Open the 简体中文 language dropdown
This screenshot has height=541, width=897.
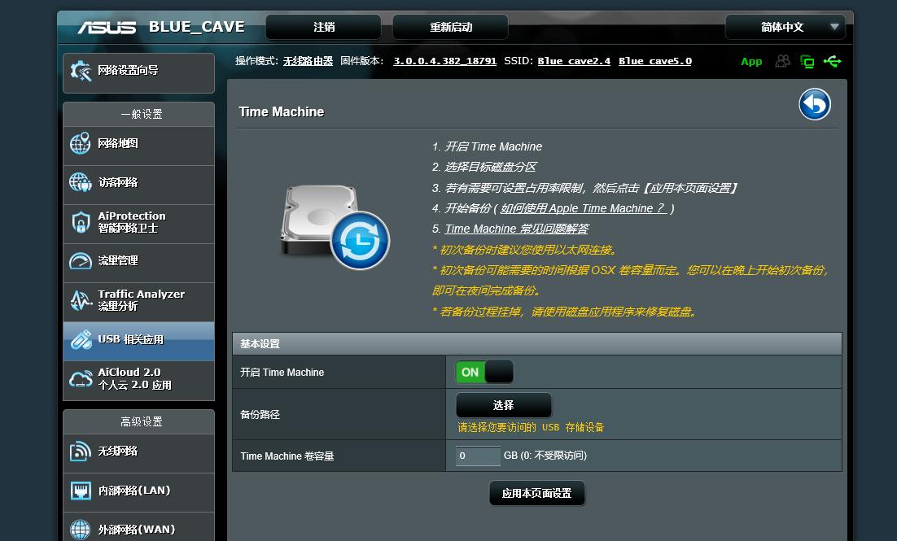click(785, 27)
